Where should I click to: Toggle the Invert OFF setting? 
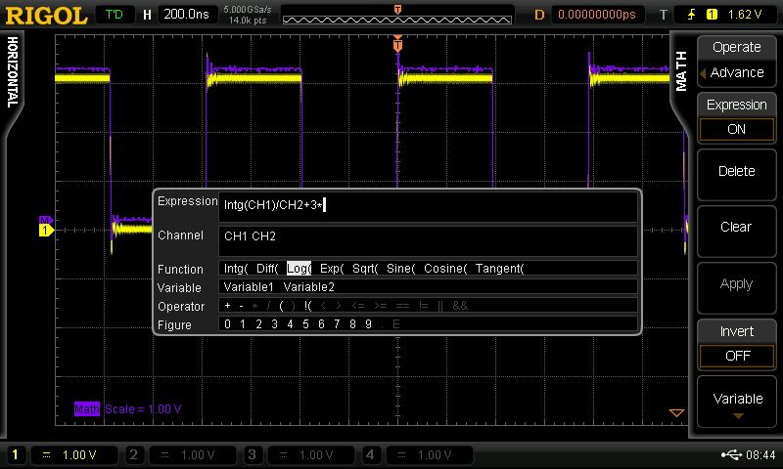736,356
